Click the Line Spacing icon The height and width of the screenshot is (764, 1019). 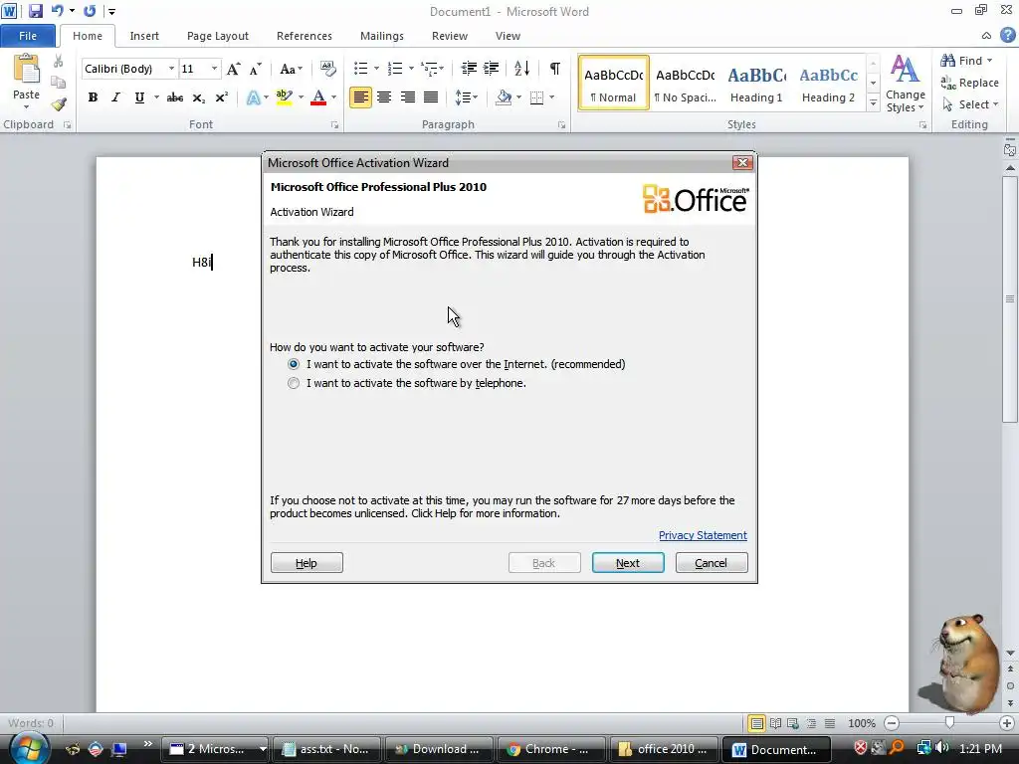[x=462, y=97]
